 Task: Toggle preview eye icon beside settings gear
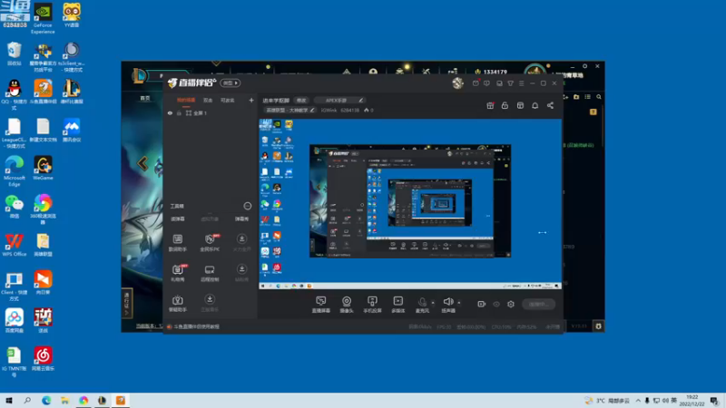[496, 305]
